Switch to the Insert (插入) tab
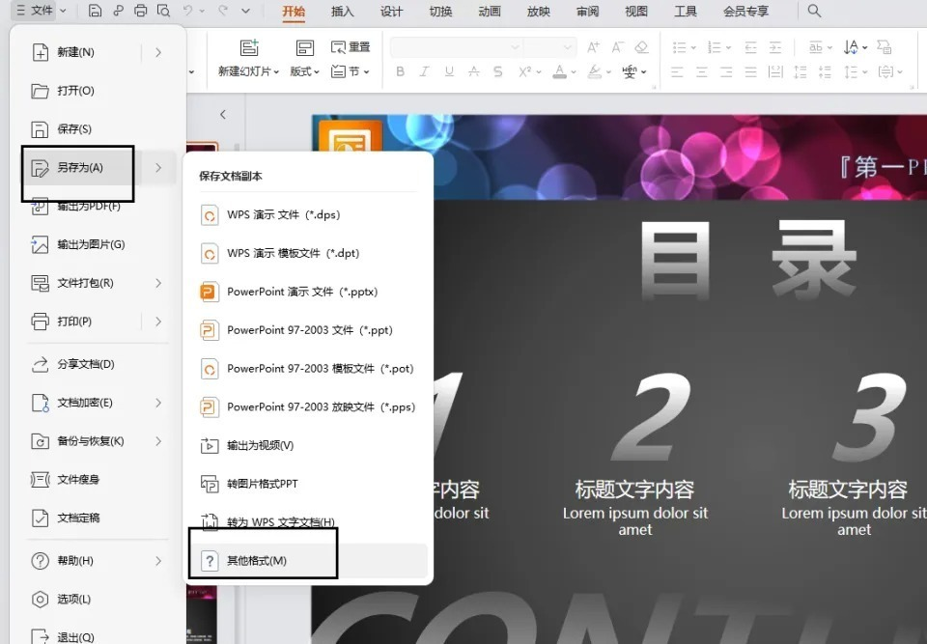The height and width of the screenshot is (644, 927). point(342,12)
